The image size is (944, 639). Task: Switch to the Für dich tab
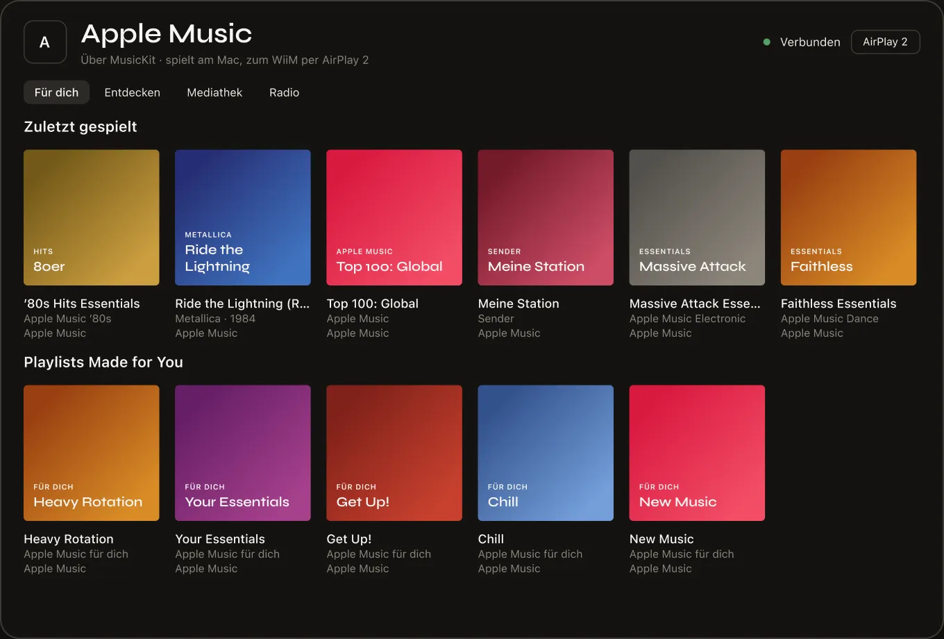(x=57, y=92)
